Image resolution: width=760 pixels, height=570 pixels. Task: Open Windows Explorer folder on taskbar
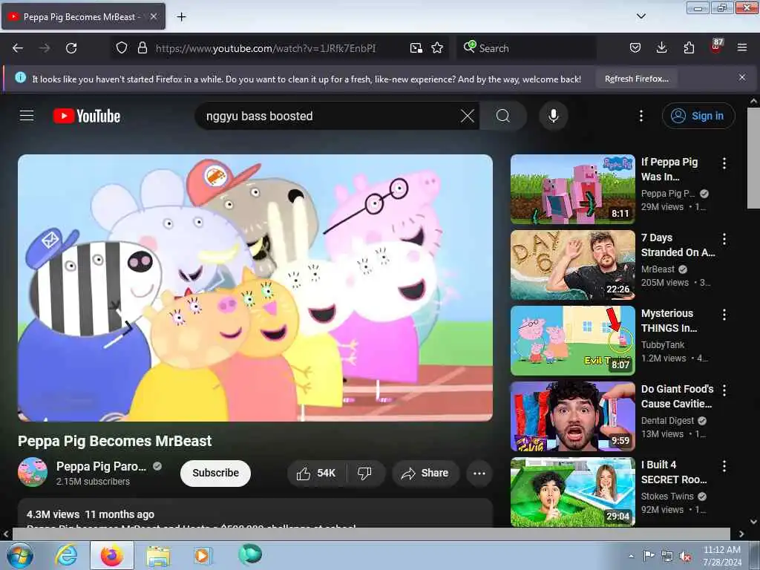click(x=158, y=556)
